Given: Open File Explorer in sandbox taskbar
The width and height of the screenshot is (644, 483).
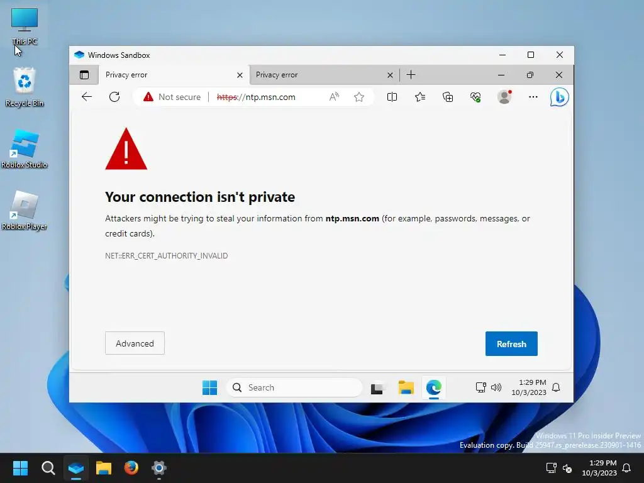Looking at the screenshot, I should click(x=406, y=387).
